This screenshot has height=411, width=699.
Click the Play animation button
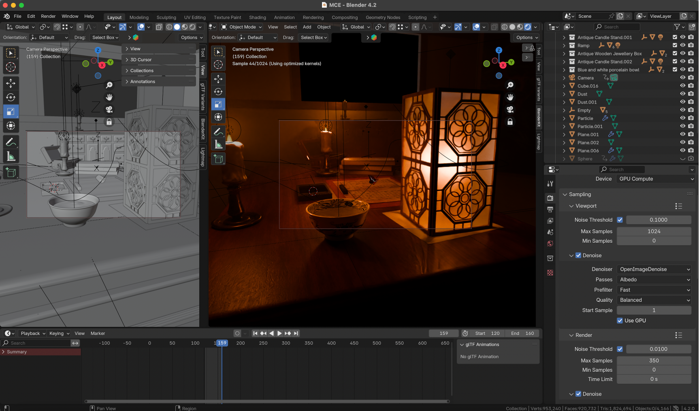pos(279,333)
